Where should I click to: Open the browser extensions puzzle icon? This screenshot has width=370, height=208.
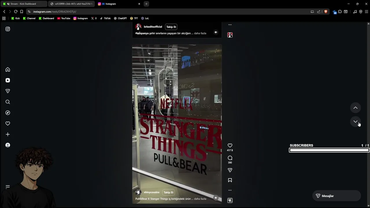(x=340, y=12)
